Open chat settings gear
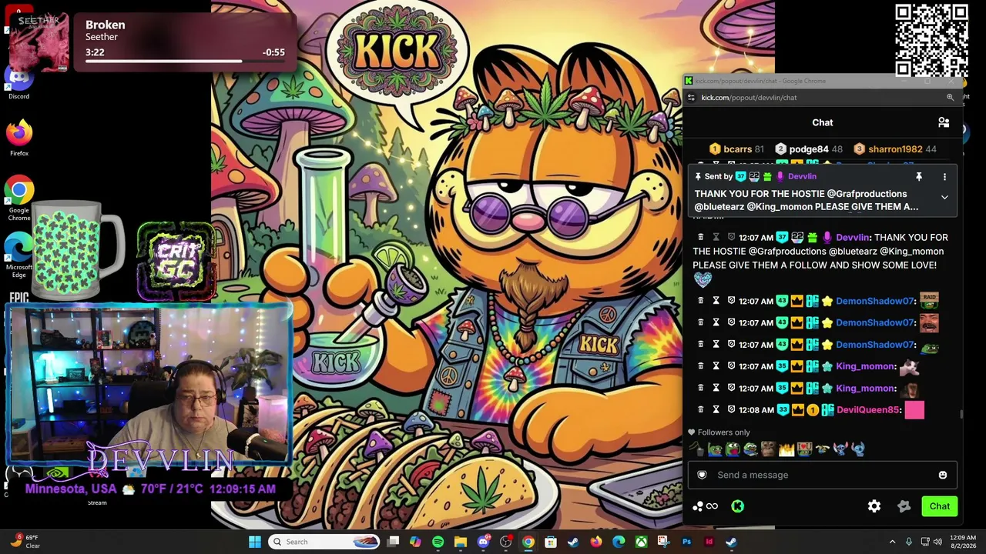This screenshot has width=986, height=554. click(x=874, y=506)
